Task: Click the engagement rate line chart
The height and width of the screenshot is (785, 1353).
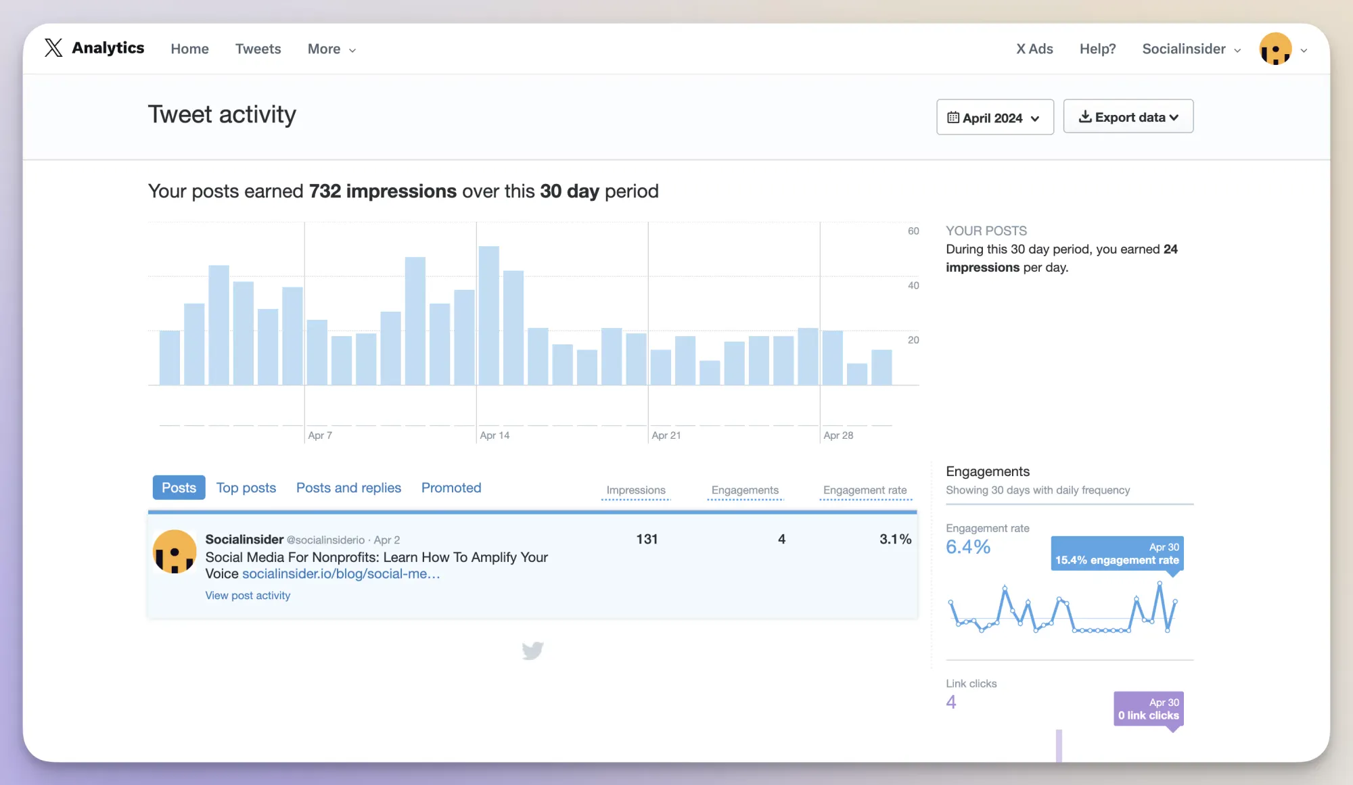Action: pyautogui.click(x=1063, y=608)
